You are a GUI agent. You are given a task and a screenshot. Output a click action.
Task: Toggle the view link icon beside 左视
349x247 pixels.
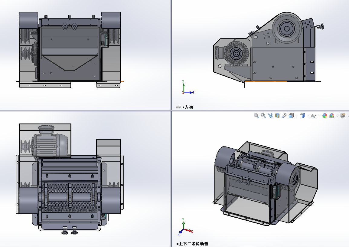pyautogui.click(x=178, y=107)
